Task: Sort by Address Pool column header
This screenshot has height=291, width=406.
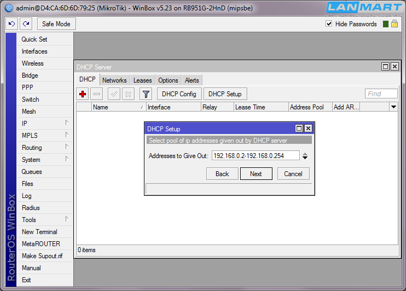Action: (310, 107)
